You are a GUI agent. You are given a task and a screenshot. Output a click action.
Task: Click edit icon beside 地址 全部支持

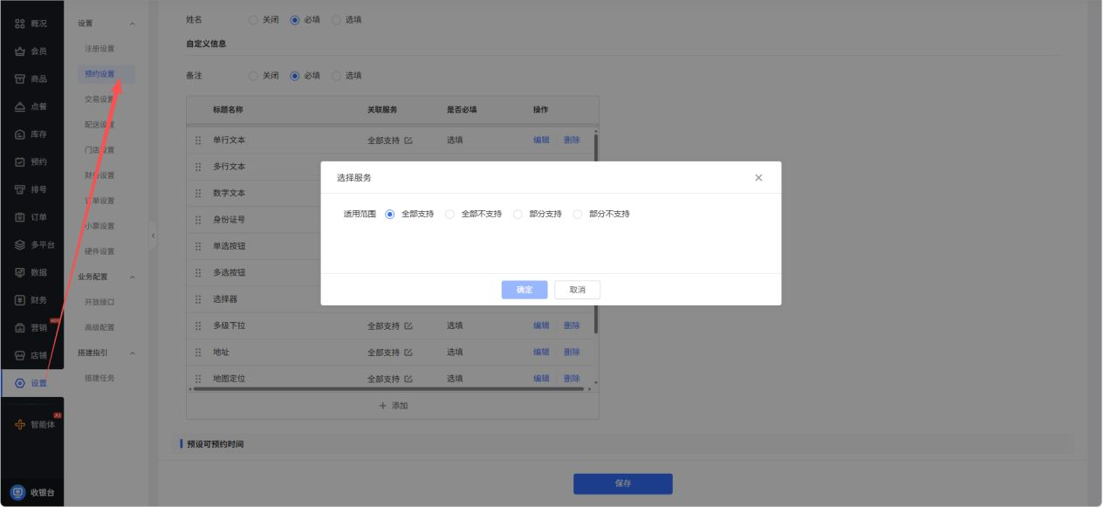point(408,353)
